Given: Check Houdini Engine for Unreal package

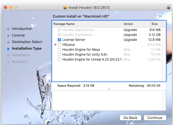Looking at the screenshot, I should (x=59, y=59).
